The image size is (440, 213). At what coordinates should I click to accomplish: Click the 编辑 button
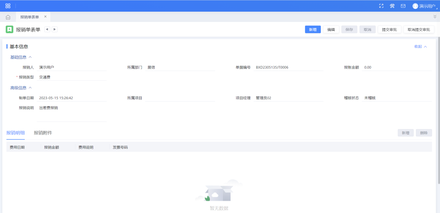click(x=331, y=29)
